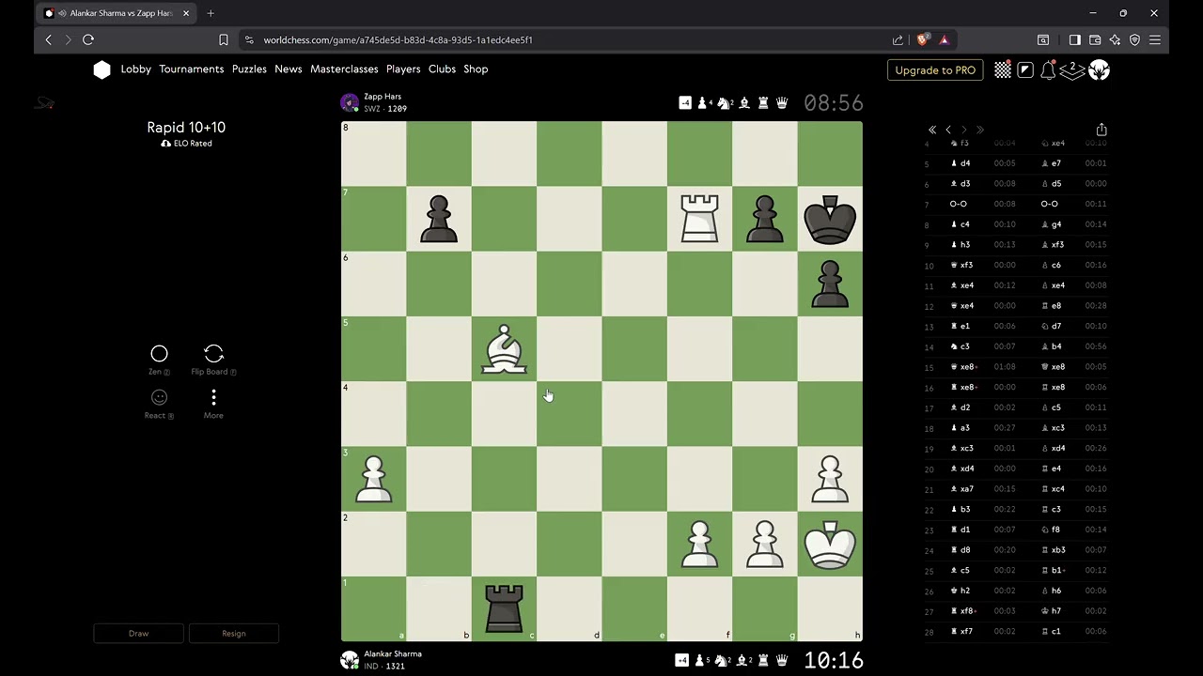Select move 25 white 'c5'

pyautogui.click(x=964, y=571)
